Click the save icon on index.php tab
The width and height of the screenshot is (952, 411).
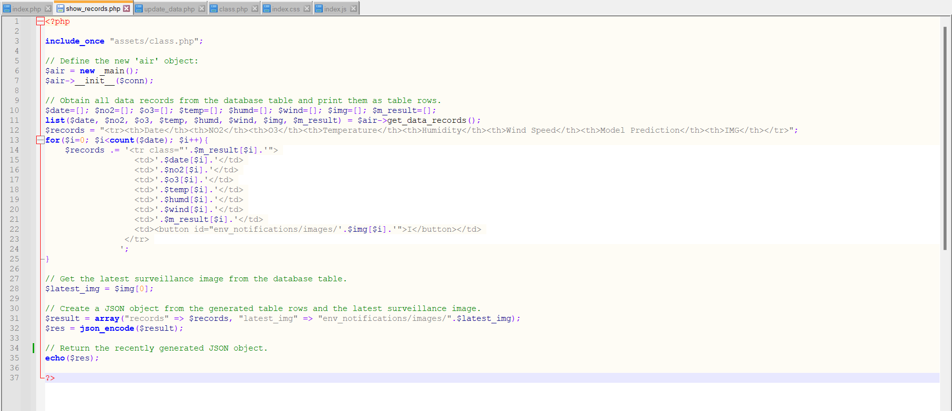(7, 8)
